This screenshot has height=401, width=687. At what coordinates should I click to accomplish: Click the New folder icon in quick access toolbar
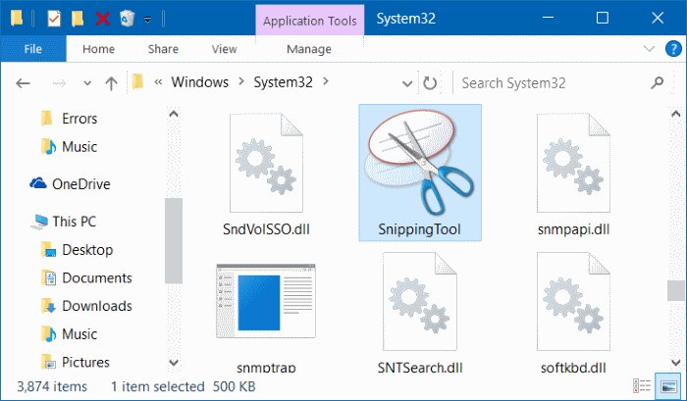(78, 19)
